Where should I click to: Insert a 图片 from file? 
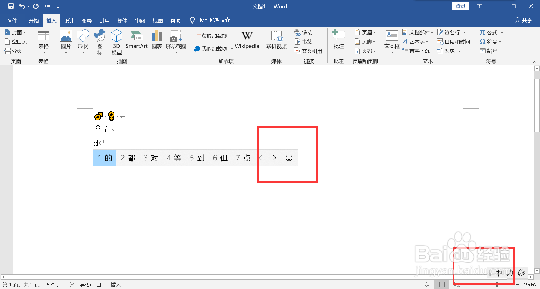(x=66, y=42)
